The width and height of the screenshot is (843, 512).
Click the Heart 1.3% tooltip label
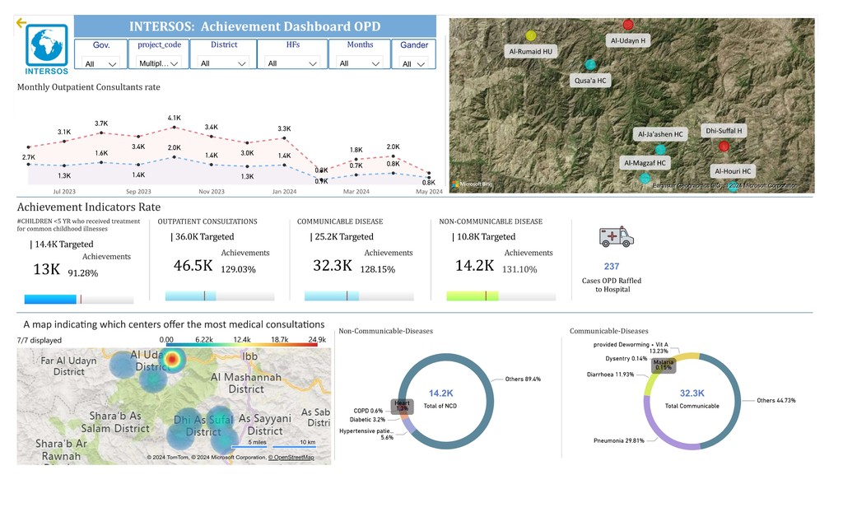[x=402, y=406]
